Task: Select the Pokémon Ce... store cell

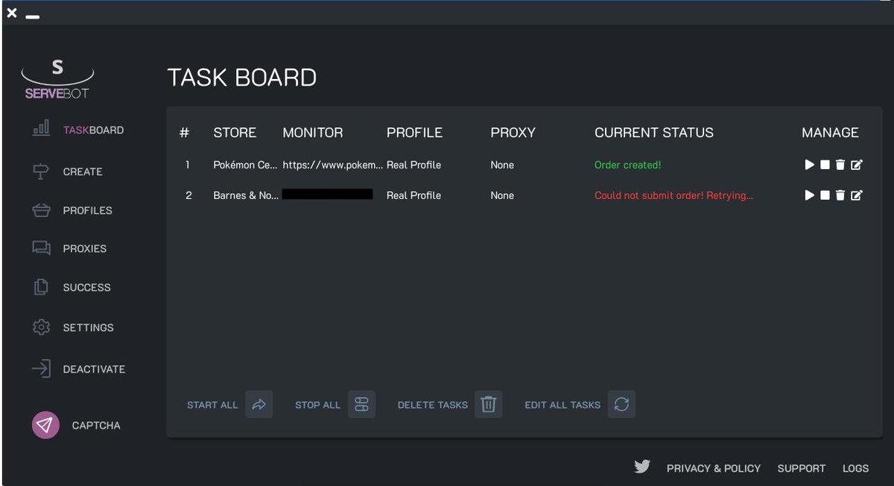Action: (245, 165)
